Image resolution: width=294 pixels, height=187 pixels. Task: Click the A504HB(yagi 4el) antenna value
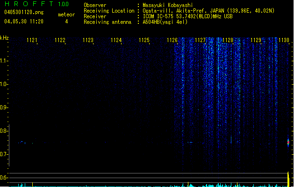165,22
